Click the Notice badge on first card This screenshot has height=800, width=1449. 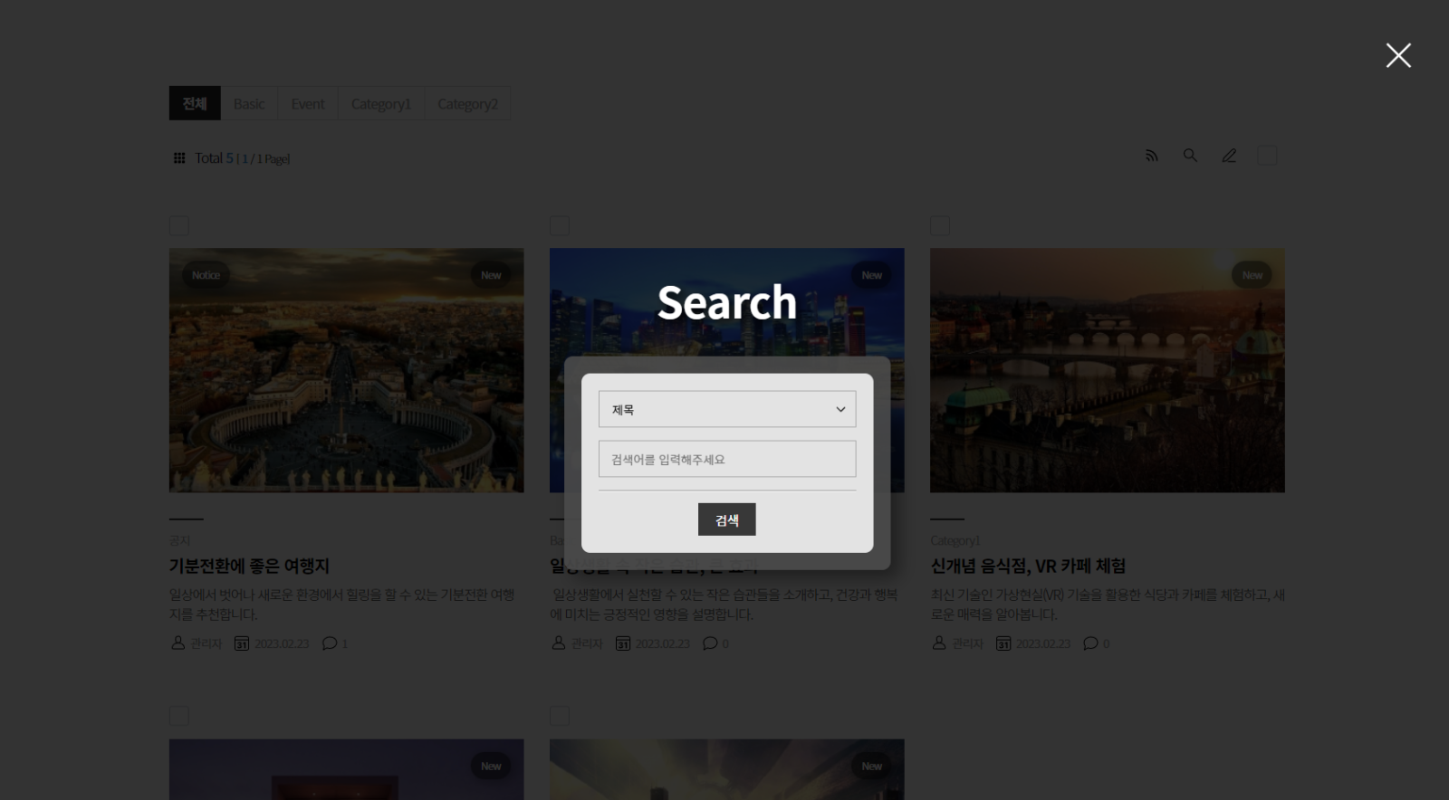click(206, 275)
